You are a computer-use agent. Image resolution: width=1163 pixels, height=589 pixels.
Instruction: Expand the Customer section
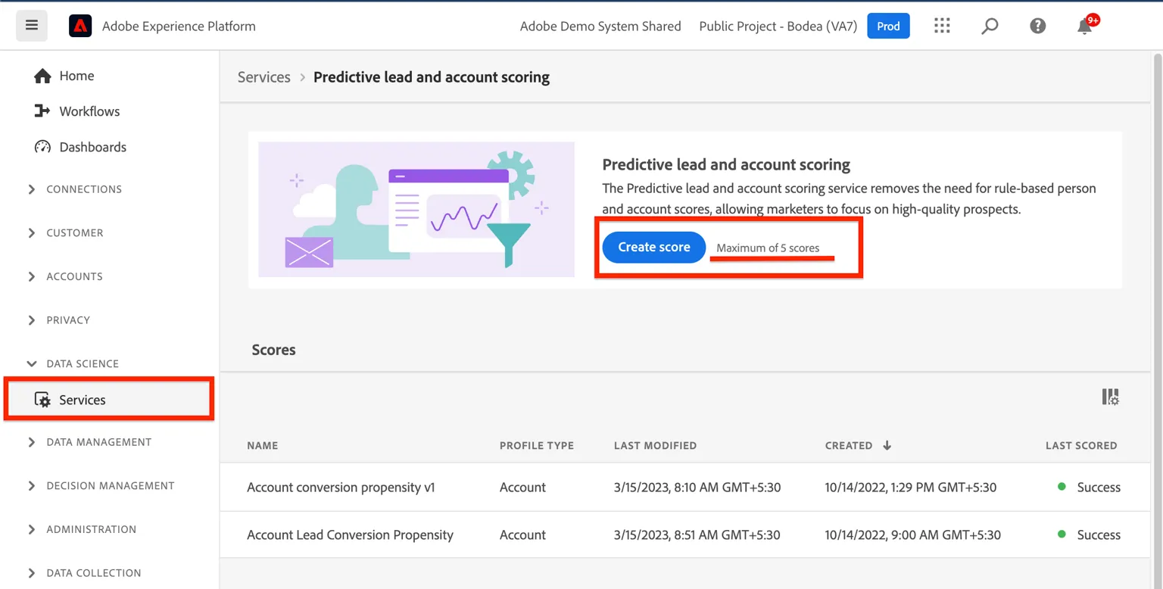31,233
